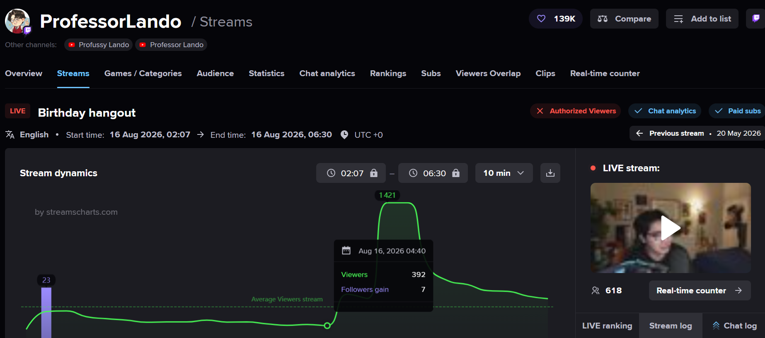This screenshot has height=338, width=765.
Task: Toggle the Authorized Viewers filter
Action: click(x=576, y=111)
